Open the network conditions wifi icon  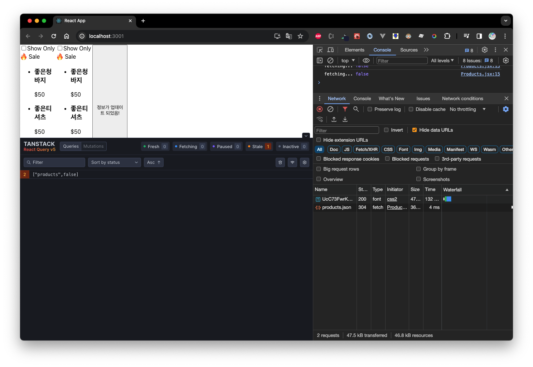pyautogui.click(x=320, y=119)
